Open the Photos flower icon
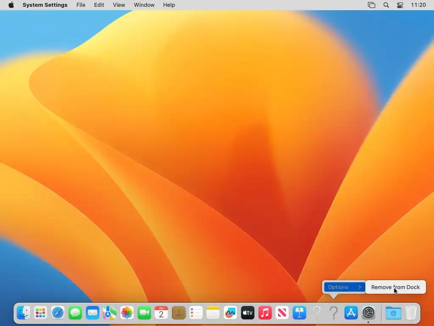 coord(127,313)
